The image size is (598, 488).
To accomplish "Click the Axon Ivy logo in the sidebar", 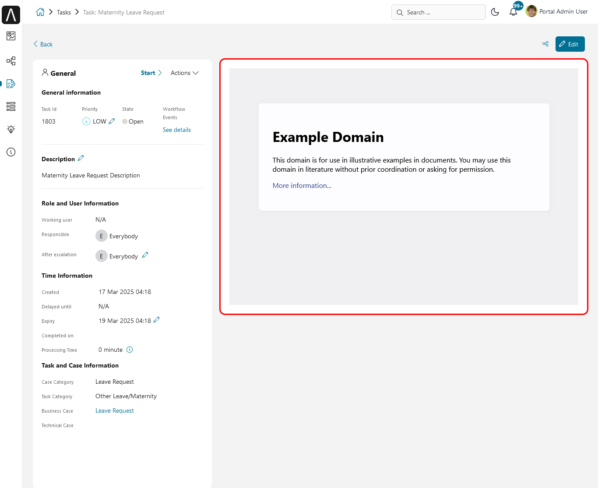I will (11, 15).
